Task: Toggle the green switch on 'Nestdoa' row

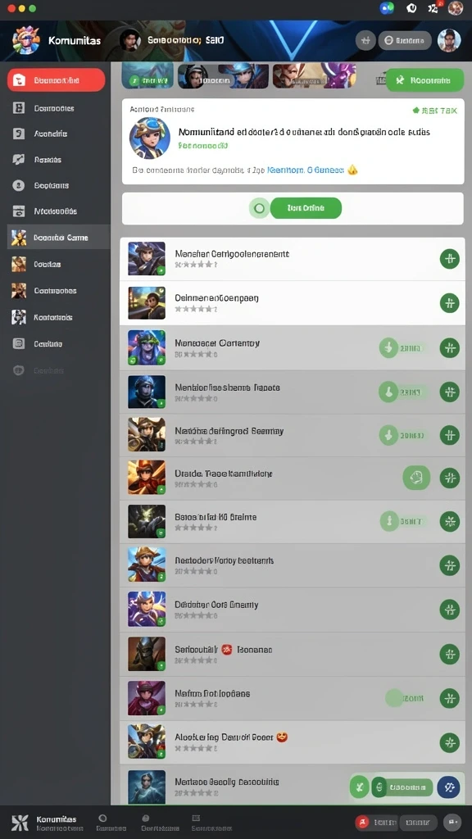Action: tap(402, 435)
